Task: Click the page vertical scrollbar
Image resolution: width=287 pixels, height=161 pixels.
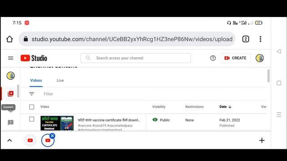Action: [x=269, y=76]
